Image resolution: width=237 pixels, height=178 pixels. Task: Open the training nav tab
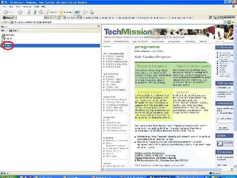[x=190, y=42]
